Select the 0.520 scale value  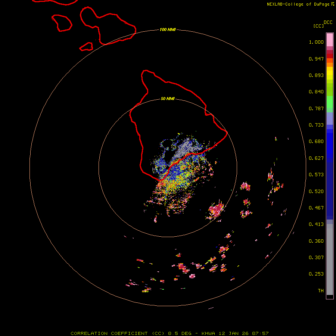coord(316,192)
